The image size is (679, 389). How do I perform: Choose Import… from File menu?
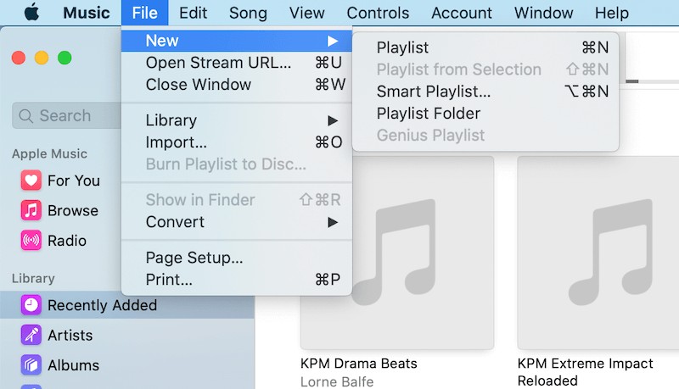[237, 142]
